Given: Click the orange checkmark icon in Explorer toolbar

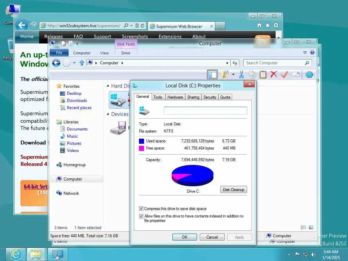Looking at the screenshot, I should pyautogui.click(x=284, y=74).
